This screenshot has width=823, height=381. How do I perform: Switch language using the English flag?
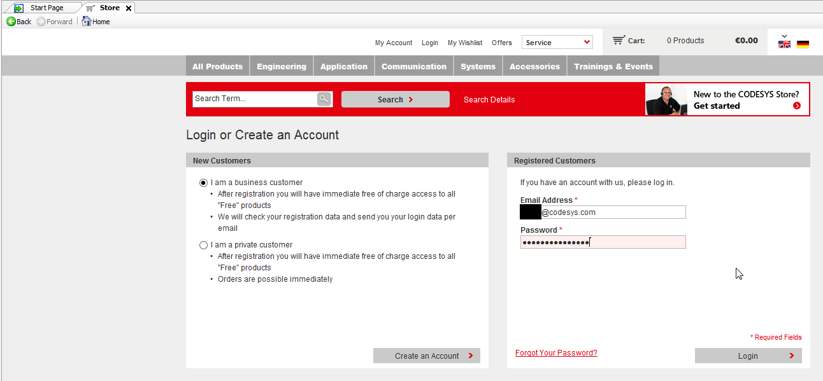pyautogui.click(x=784, y=44)
